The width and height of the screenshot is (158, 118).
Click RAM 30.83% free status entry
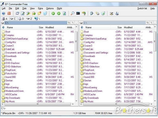tap(104, 113)
